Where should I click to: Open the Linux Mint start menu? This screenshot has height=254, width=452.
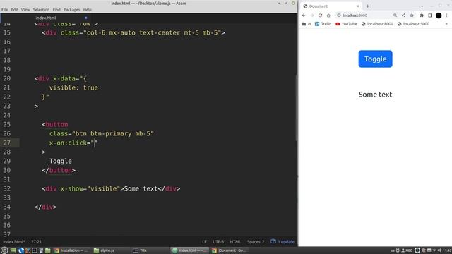click(4, 250)
